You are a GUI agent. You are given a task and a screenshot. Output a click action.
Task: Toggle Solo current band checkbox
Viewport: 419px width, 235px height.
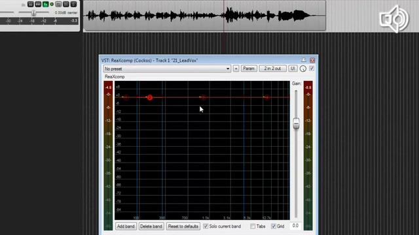(206, 227)
